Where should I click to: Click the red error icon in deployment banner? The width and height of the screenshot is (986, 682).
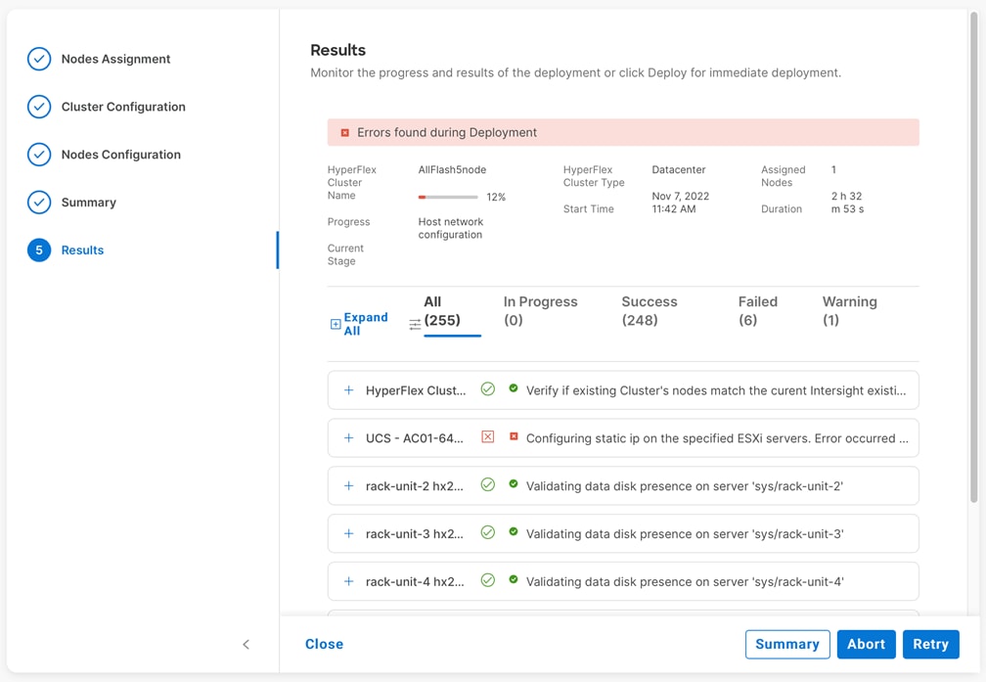[x=344, y=133]
